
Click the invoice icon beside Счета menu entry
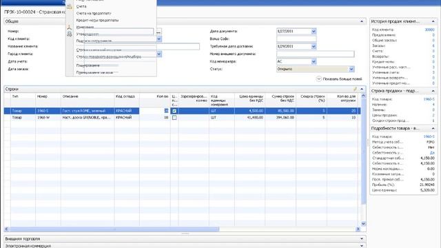coord(70,6)
